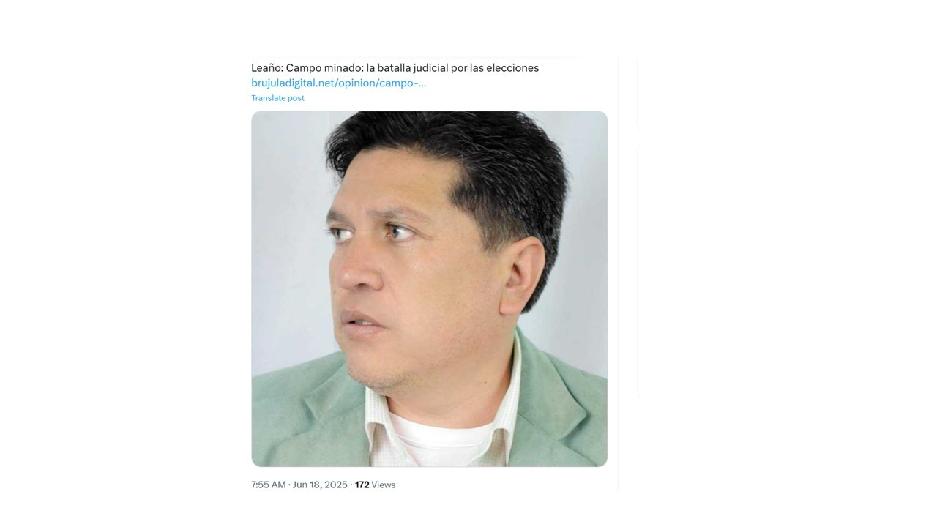Click the 7:55 AM post timestamp
Screen dimensions: 937x527
[268, 485]
